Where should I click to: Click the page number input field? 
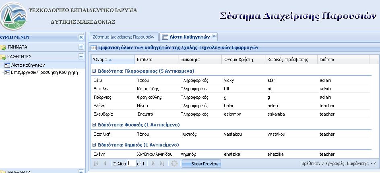pos(131,164)
